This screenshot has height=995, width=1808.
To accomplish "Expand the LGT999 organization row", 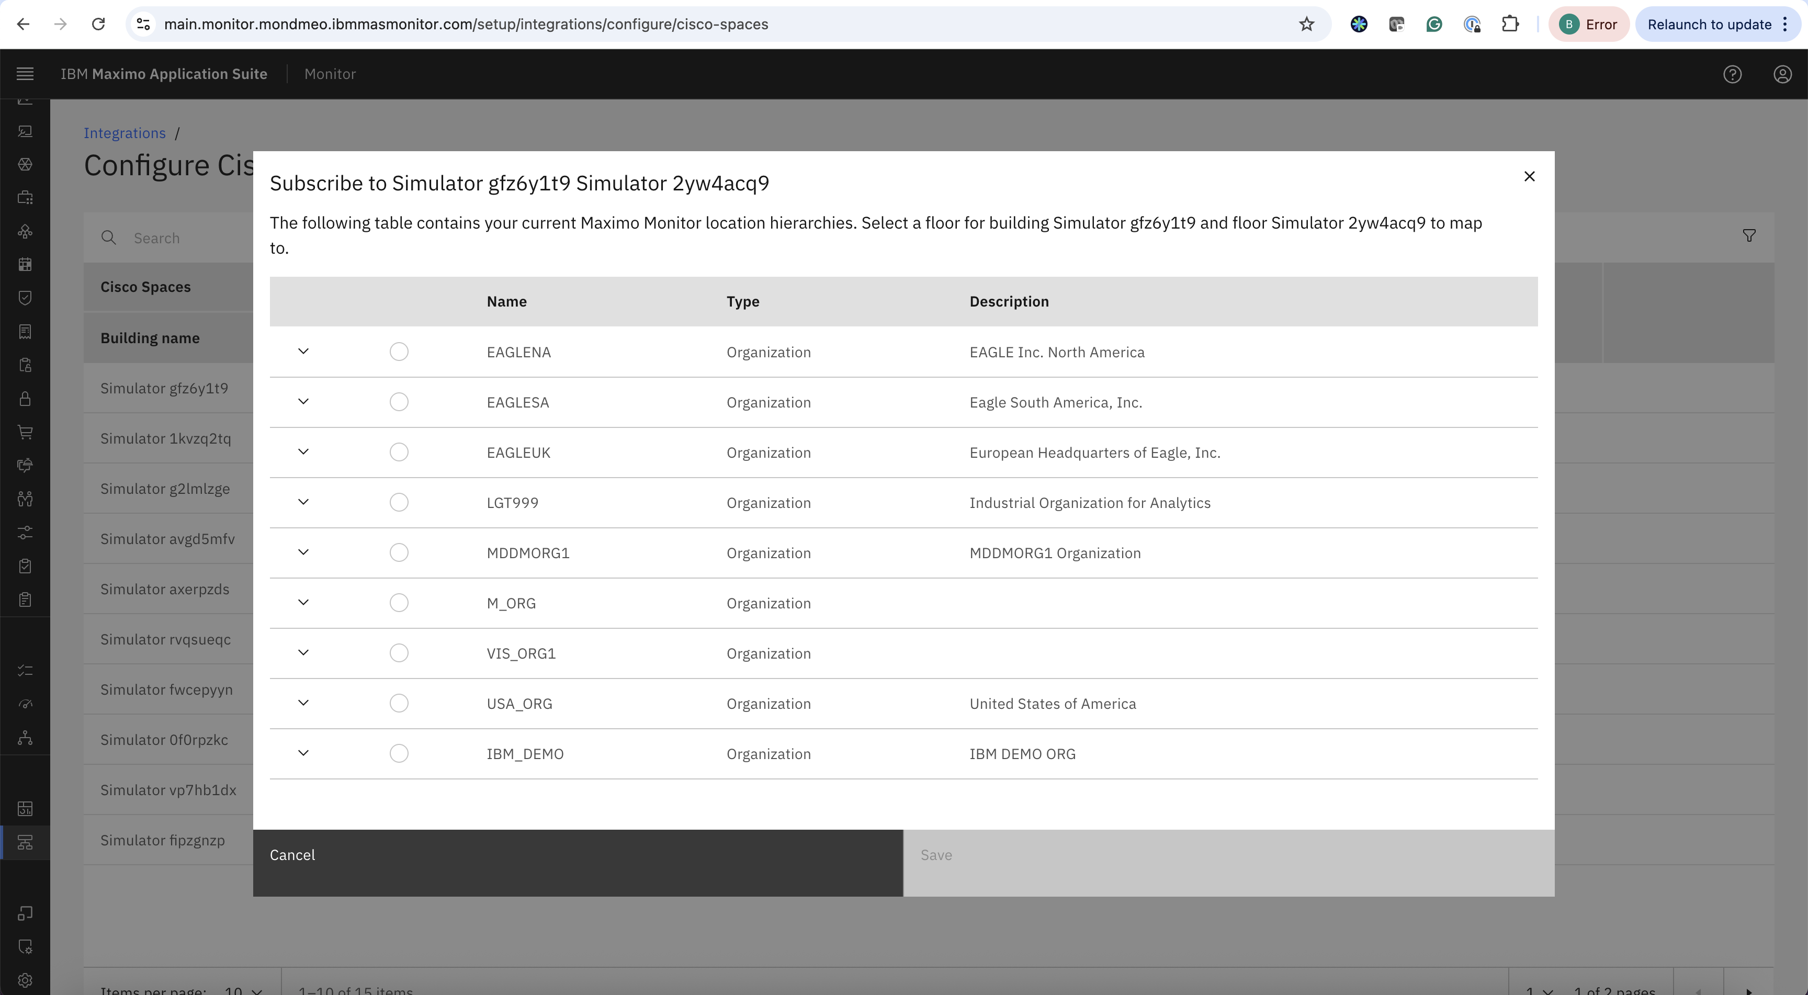I will pyautogui.click(x=303, y=502).
